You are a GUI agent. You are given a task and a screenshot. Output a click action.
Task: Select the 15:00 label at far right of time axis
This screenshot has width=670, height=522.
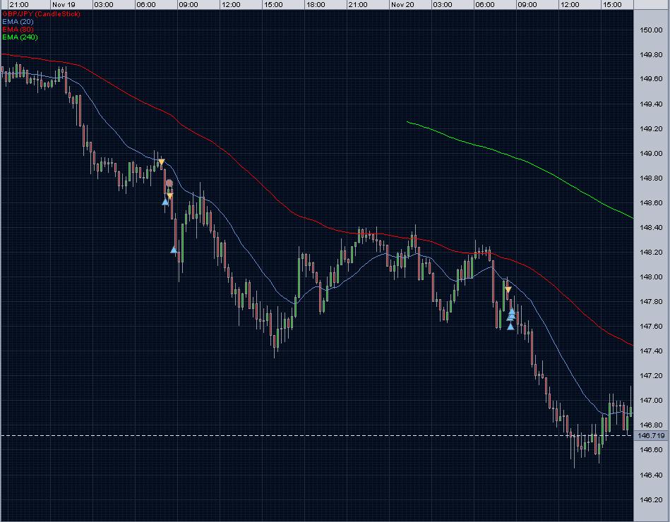[x=612, y=5]
